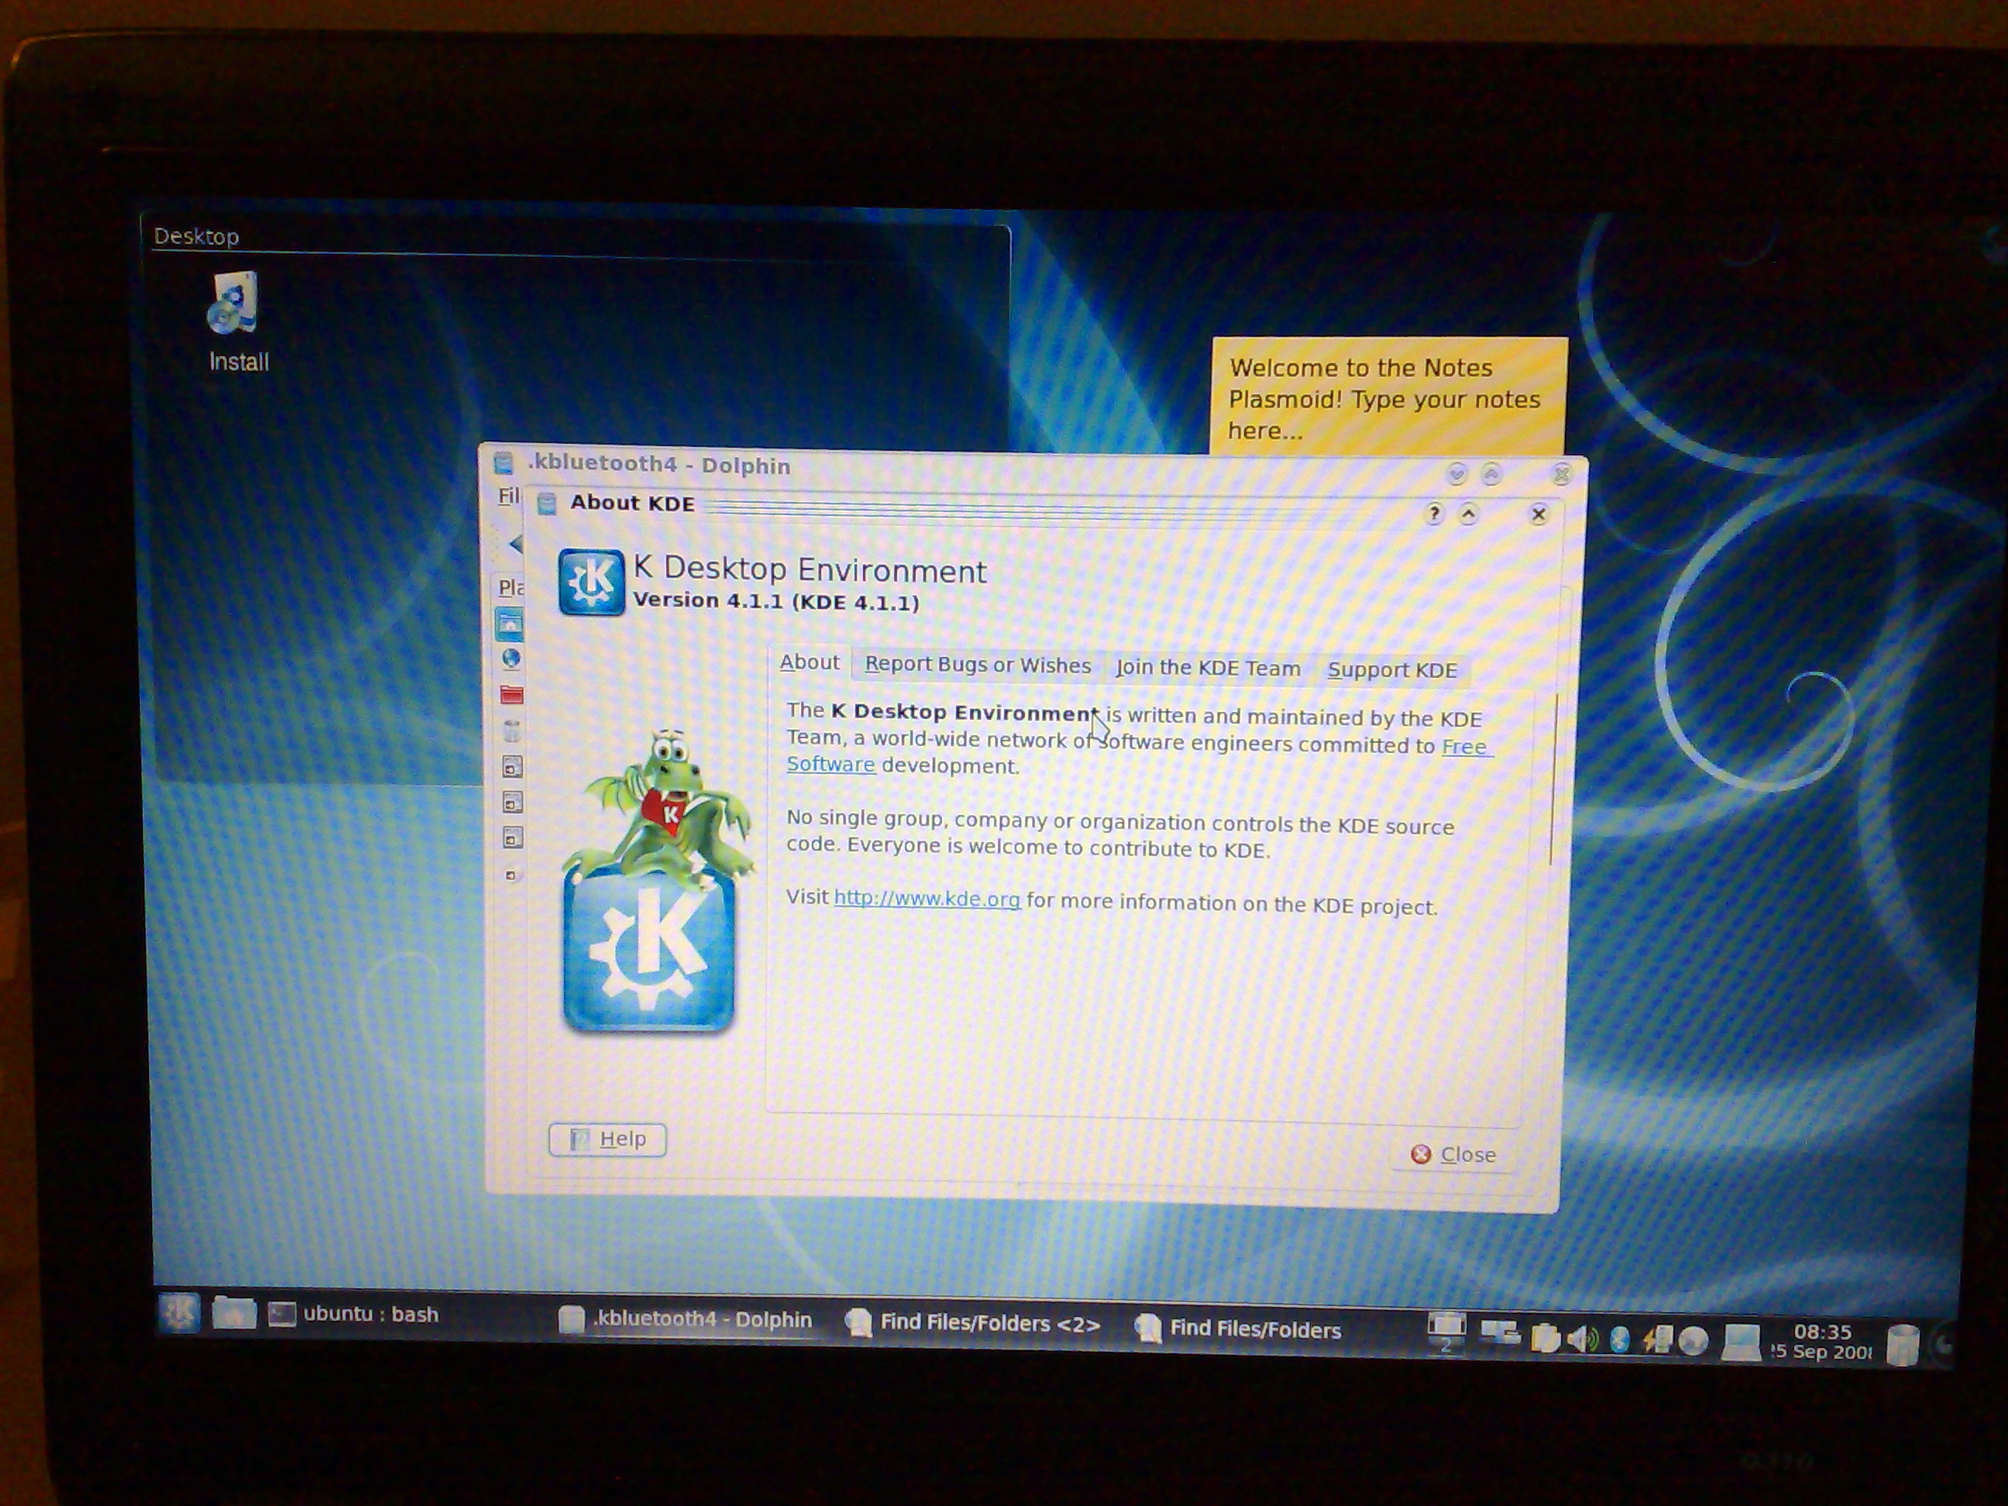Select Home in Dolphin Places panel

click(511, 624)
